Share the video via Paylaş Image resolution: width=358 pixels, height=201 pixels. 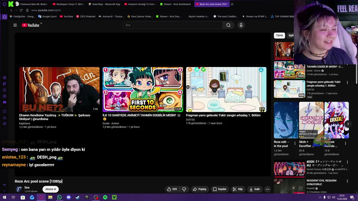(x=200, y=189)
